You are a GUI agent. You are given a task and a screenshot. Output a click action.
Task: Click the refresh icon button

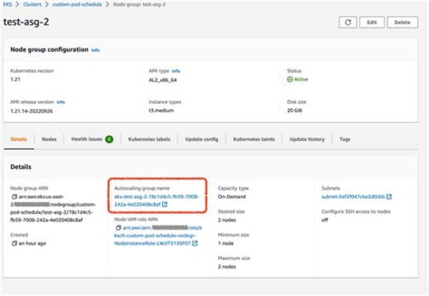click(348, 23)
